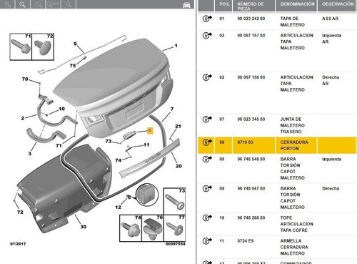The width and height of the screenshot is (357, 264).
Task: Reset diagram zoom to 100%
Action: (x=53, y=4)
